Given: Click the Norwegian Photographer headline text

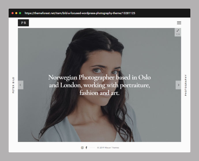Looking at the screenshot, I should [x=99, y=85].
